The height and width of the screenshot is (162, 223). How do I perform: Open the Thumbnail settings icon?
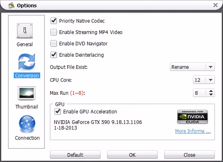[x=27, y=93]
